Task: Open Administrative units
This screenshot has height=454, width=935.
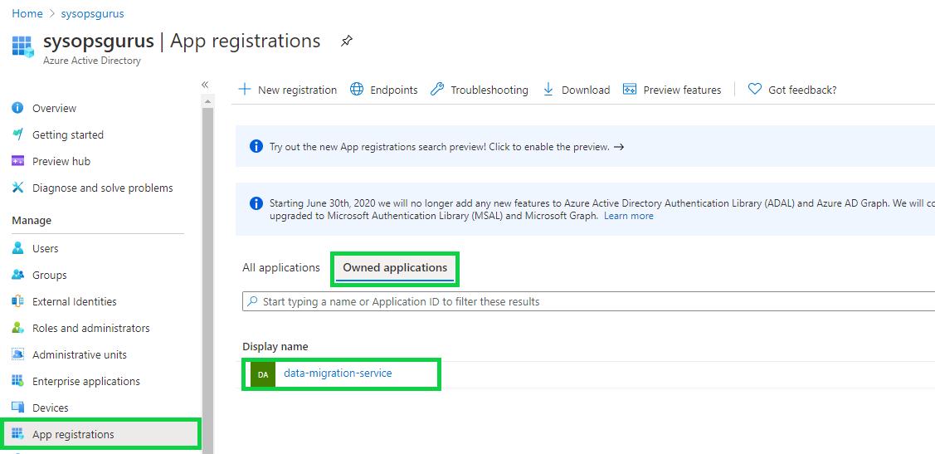Action: 80,355
